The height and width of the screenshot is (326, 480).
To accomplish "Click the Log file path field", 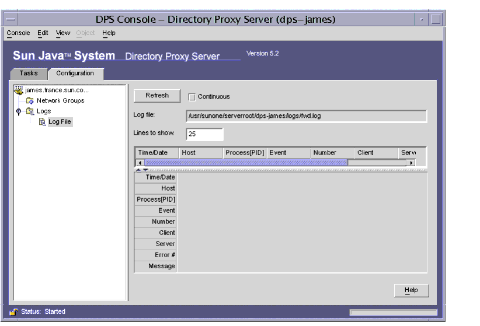I will (306, 116).
